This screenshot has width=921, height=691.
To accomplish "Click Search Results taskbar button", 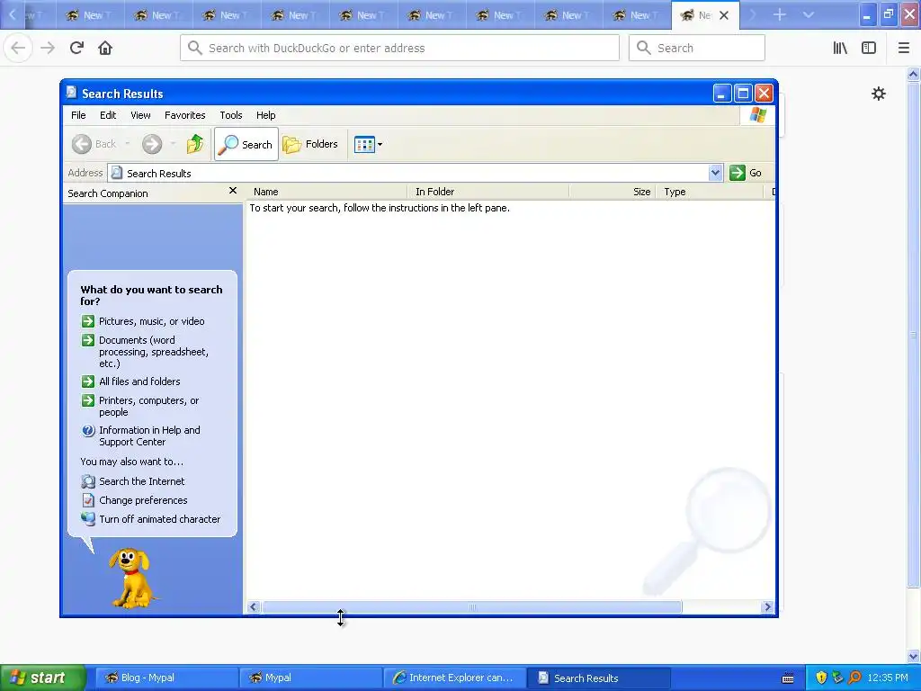I will [597, 678].
